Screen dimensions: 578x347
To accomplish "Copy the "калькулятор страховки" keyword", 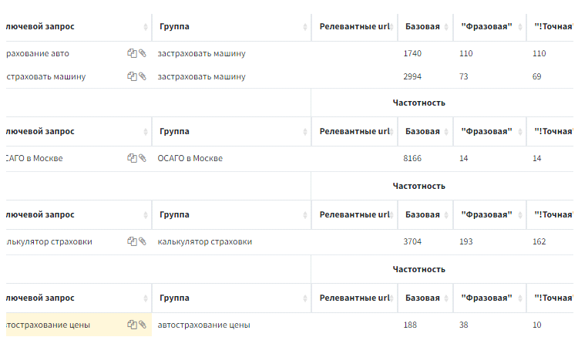I will [x=132, y=241].
